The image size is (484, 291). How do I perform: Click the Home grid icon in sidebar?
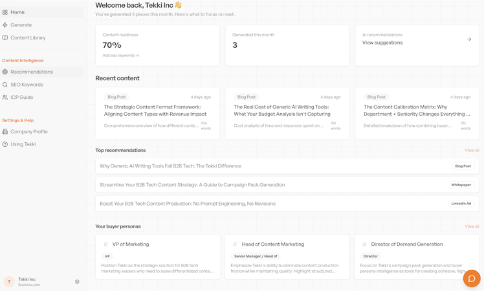coord(5,12)
